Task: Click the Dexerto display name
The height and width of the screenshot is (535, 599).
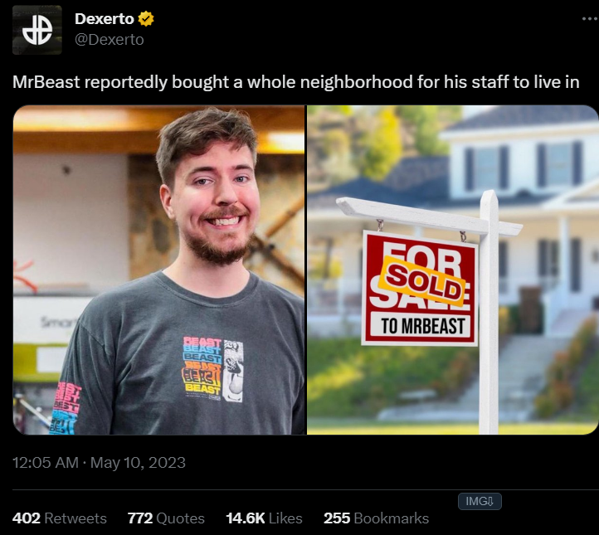Action: pos(105,19)
